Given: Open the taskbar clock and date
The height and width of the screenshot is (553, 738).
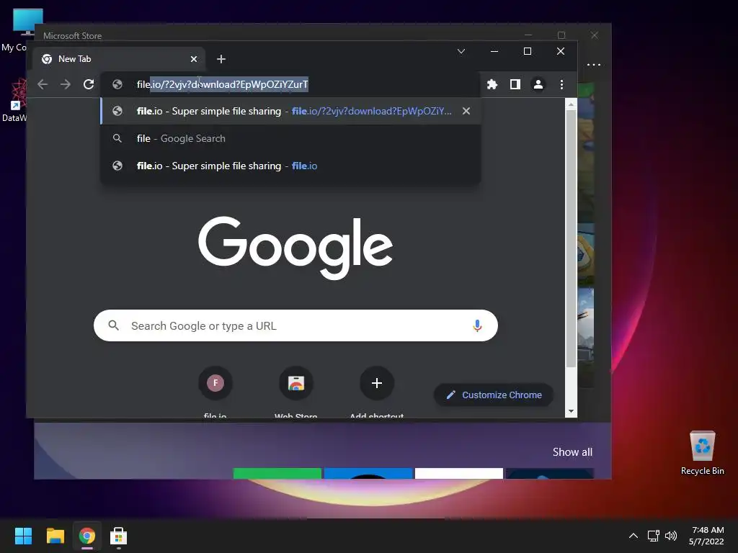Looking at the screenshot, I should (x=706, y=536).
